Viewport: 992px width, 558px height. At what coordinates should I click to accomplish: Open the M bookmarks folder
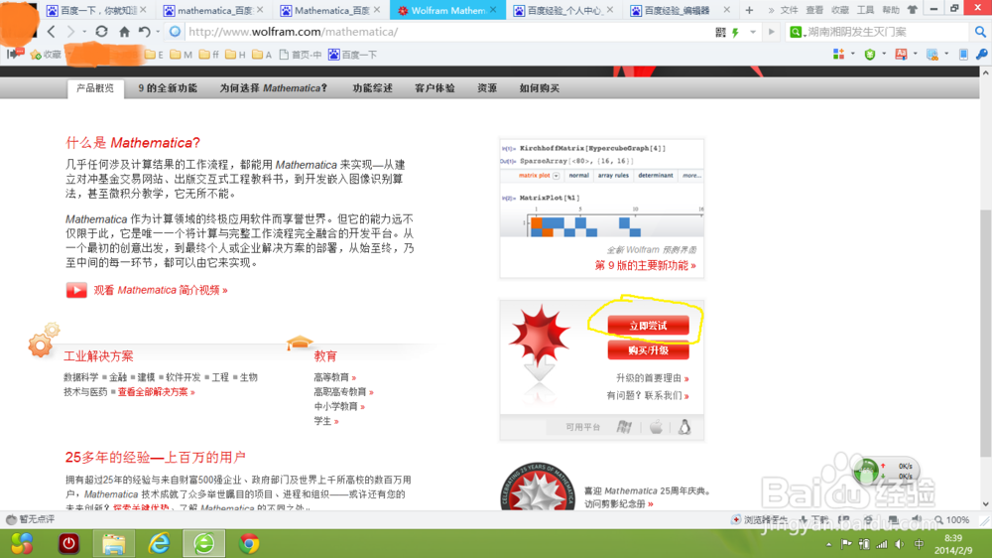click(181, 55)
